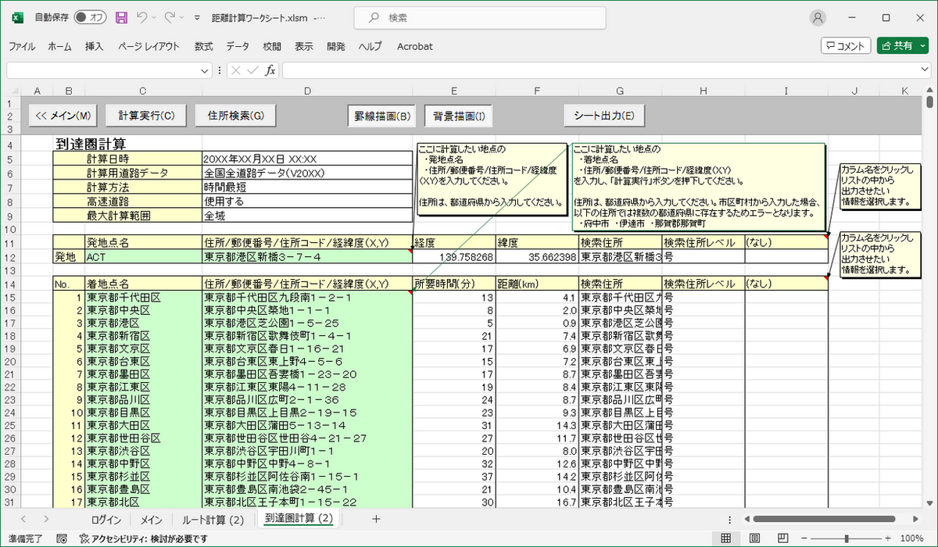
Task: Select the 最大計算範囲 value cell 全域
Action: [306, 215]
